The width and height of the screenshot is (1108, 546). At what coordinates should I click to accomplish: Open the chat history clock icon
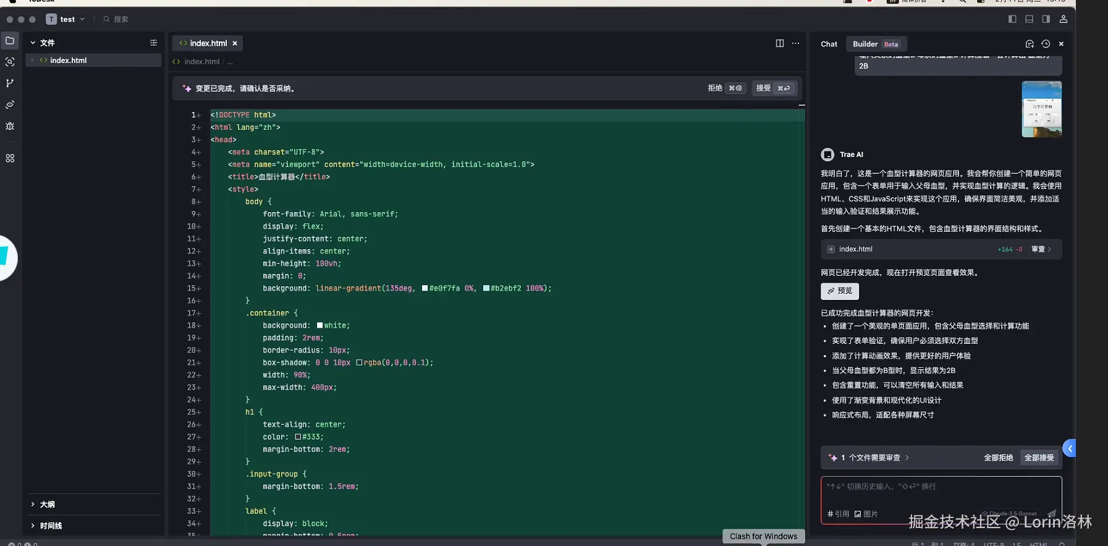tap(1046, 44)
